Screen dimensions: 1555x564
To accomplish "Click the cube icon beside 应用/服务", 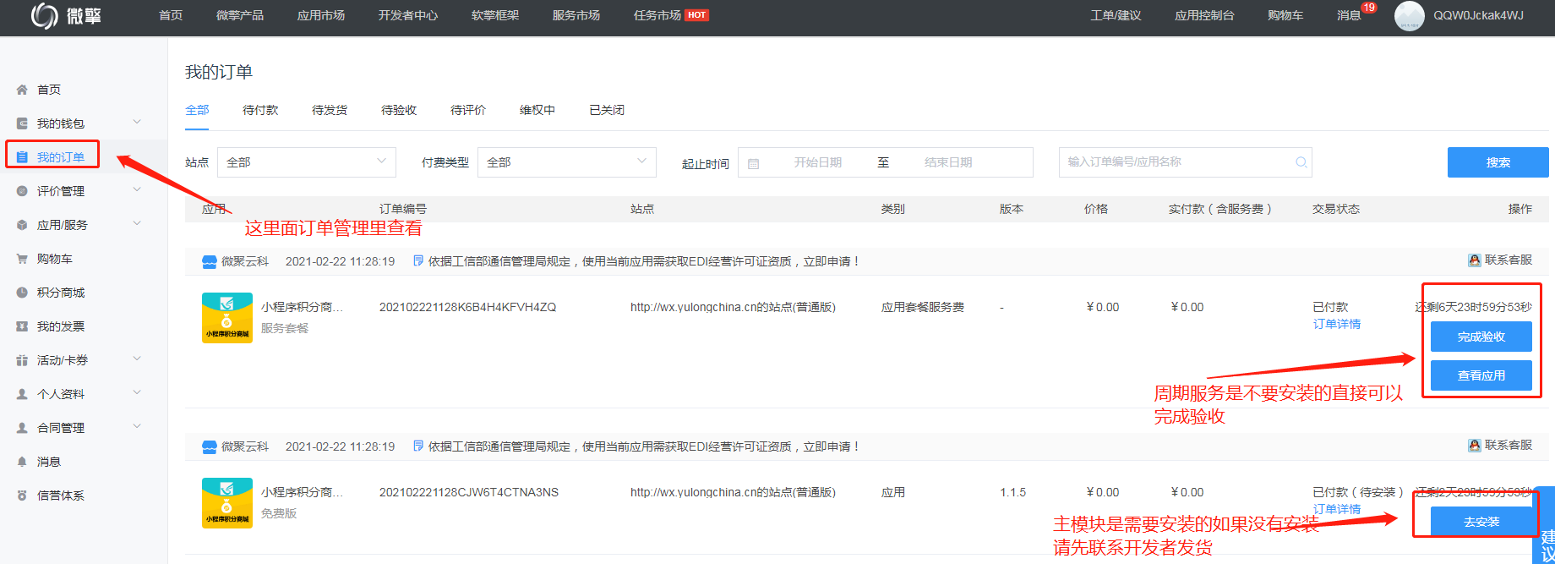I will pyautogui.click(x=22, y=225).
